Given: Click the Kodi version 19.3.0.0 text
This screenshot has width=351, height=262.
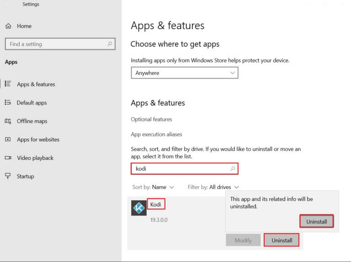Looking at the screenshot, I should [x=159, y=220].
